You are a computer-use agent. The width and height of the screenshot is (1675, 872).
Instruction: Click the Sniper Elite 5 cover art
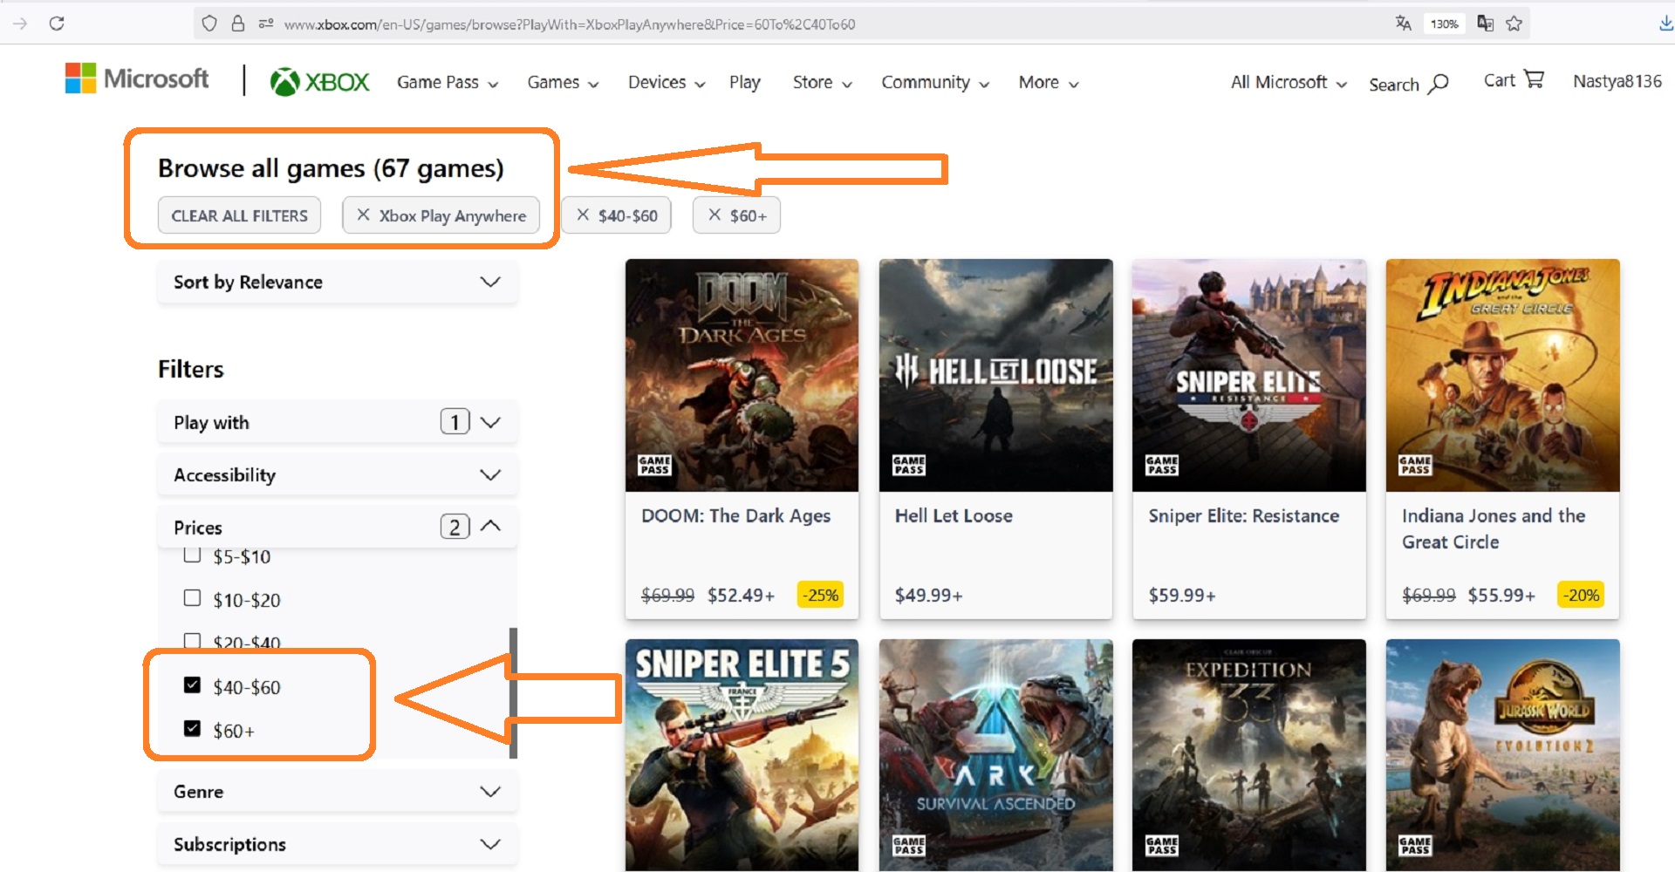click(742, 755)
